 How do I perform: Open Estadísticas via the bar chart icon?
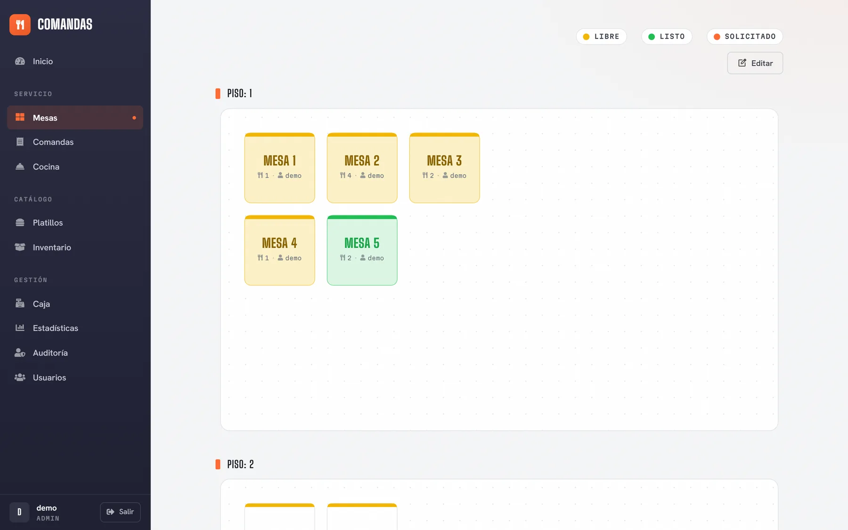tap(20, 328)
